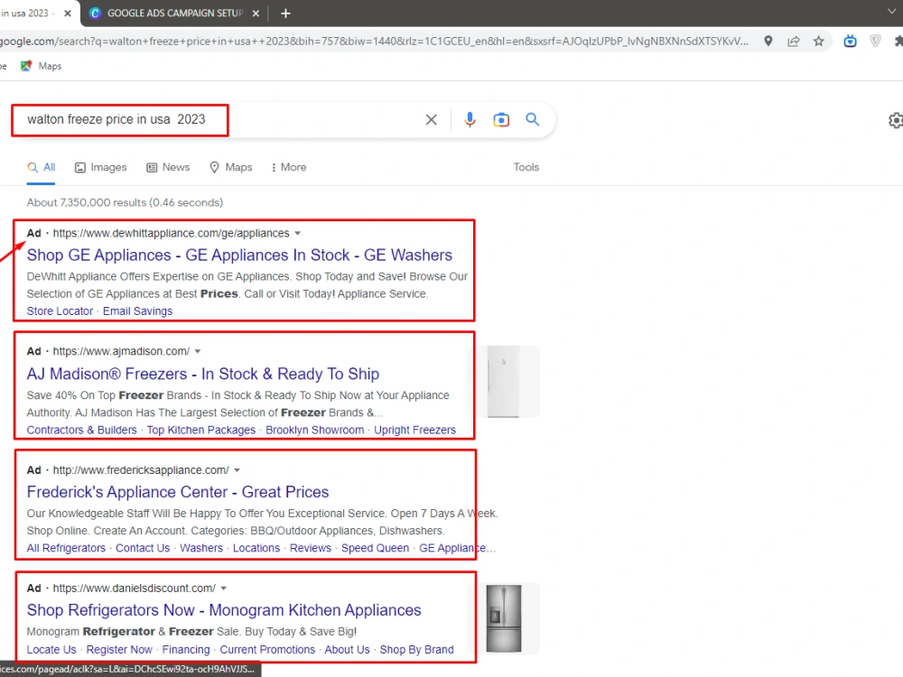
Task: Click the 'About 7,350,000 results' text
Action: [125, 202]
